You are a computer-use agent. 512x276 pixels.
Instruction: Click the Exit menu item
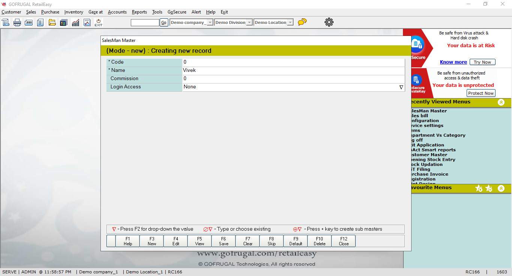pos(224,12)
